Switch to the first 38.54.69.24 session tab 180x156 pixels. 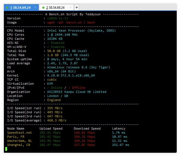pyautogui.click(x=20, y=7)
